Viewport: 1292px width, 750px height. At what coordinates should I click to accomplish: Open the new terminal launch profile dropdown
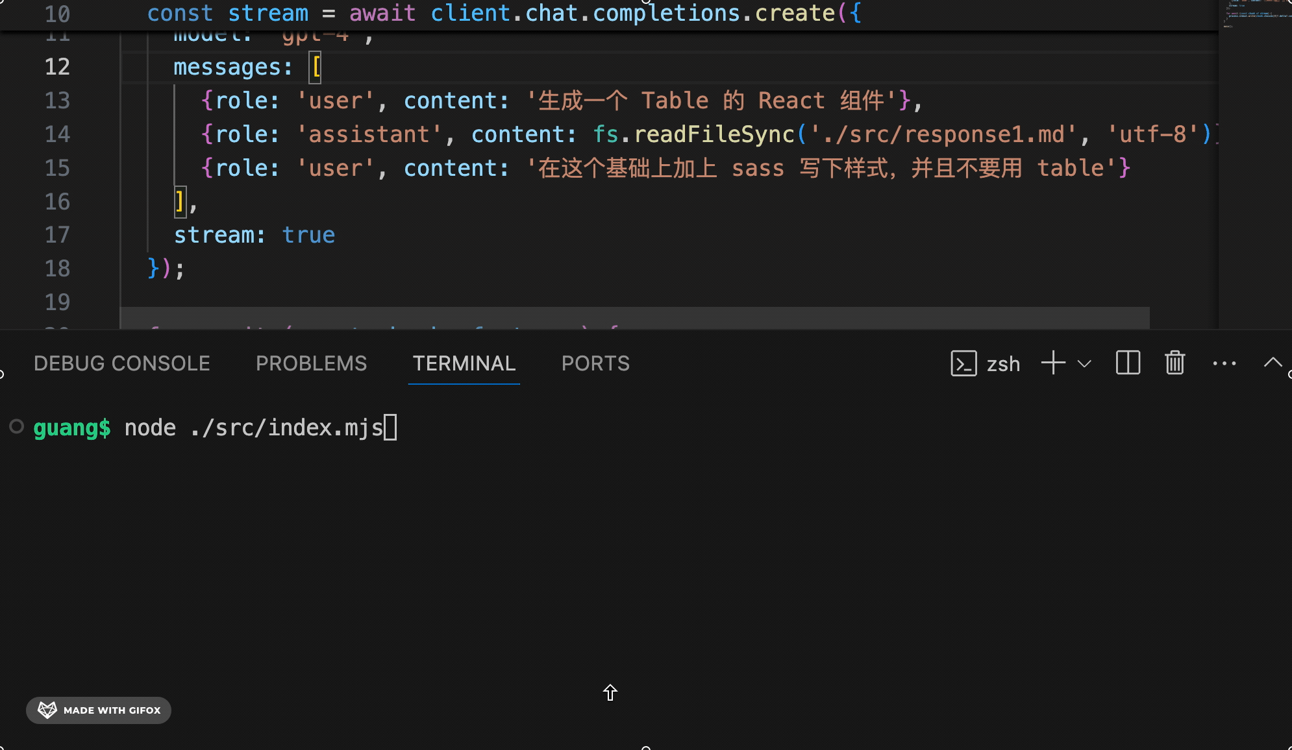(x=1084, y=363)
